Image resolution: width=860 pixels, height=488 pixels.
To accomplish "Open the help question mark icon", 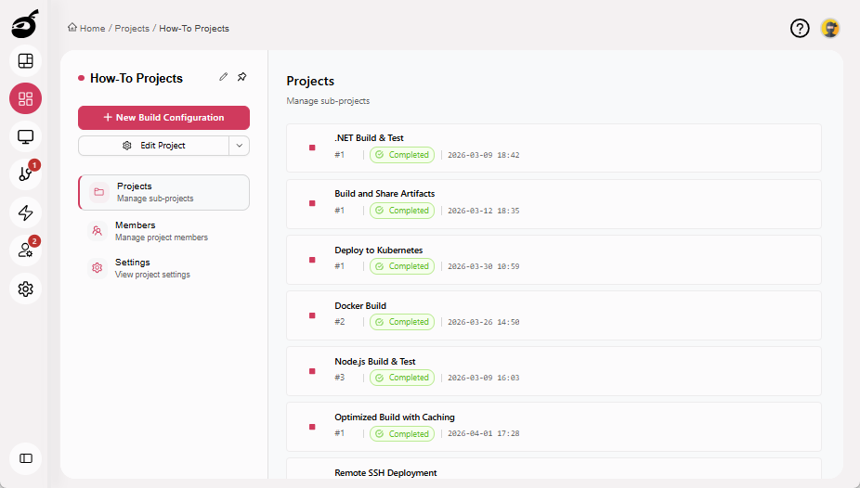I will point(800,28).
